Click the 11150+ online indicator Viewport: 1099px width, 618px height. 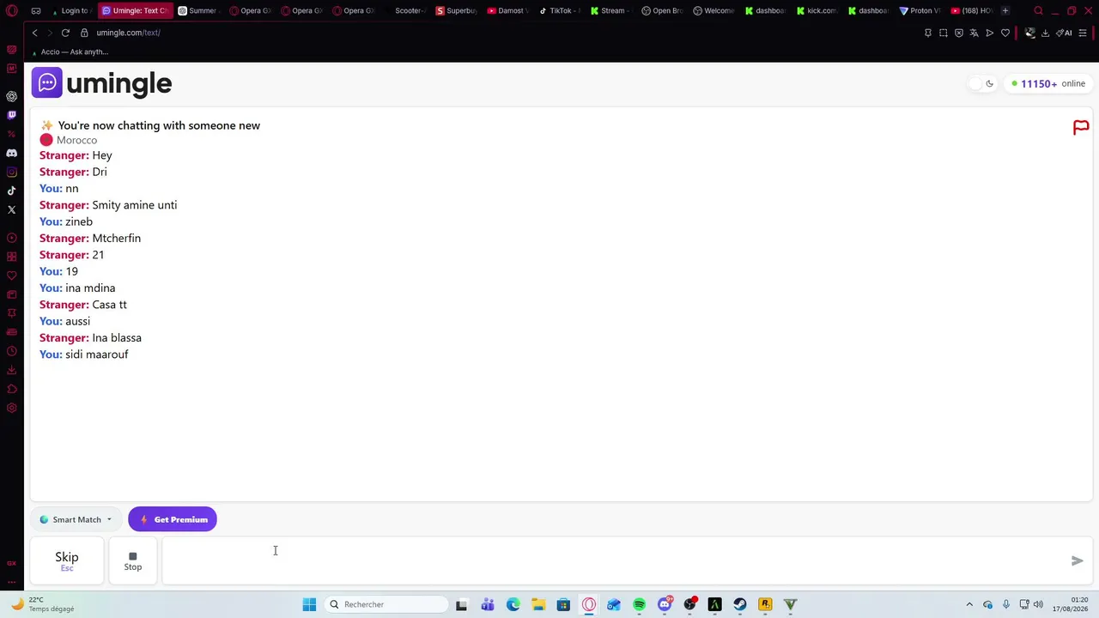[1048, 83]
